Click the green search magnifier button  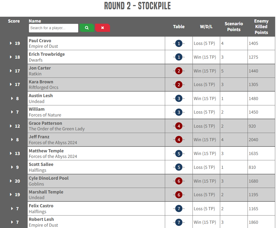87,28
